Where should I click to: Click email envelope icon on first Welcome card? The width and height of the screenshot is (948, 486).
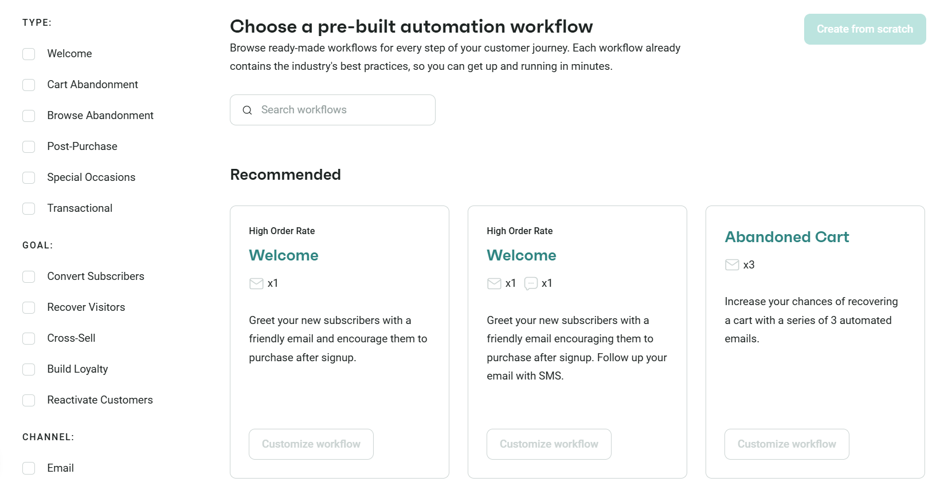(256, 283)
